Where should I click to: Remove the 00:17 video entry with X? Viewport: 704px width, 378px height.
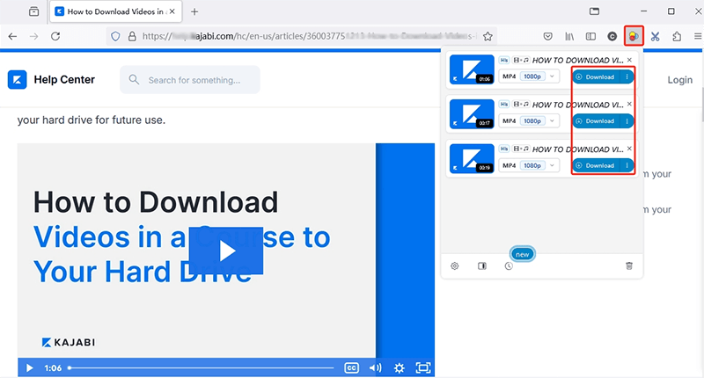(x=629, y=104)
